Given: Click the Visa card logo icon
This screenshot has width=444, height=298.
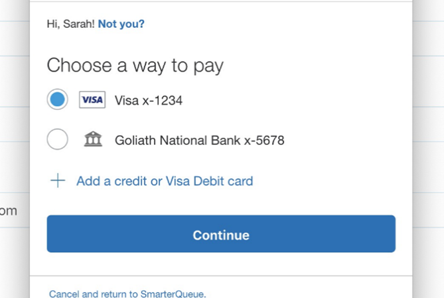Looking at the screenshot, I should (92, 100).
